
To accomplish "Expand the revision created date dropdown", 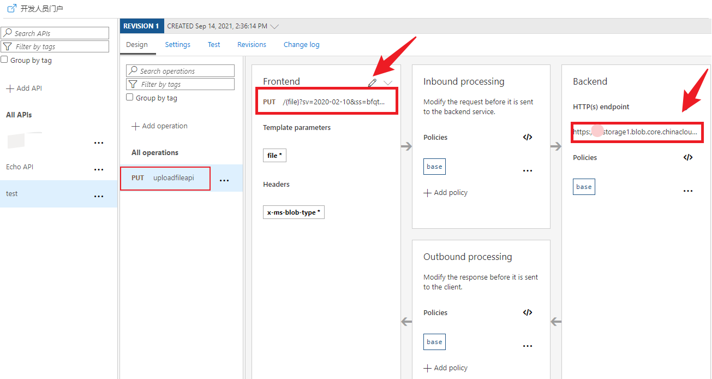I will click(x=274, y=26).
